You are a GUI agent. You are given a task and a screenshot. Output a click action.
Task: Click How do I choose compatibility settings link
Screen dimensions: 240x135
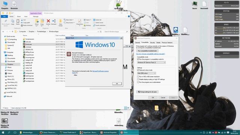coord(150,54)
